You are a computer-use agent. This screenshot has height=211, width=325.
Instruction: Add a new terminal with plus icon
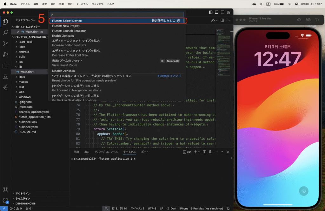(195, 152)
